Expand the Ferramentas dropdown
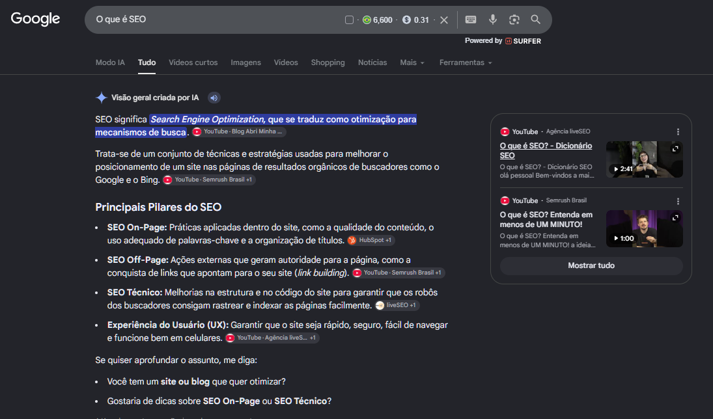 (x=466, y=62)
